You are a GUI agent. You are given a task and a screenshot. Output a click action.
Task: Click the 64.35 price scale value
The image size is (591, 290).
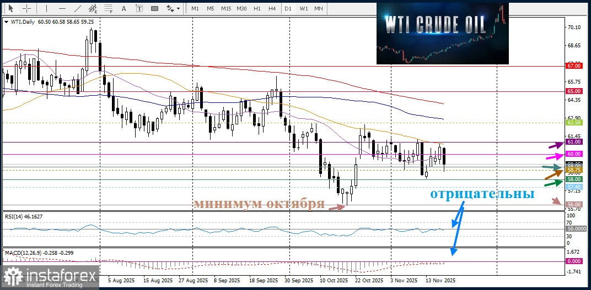point(574,100)
